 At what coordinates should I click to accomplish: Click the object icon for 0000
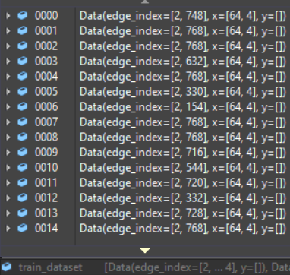click(23, 16)
